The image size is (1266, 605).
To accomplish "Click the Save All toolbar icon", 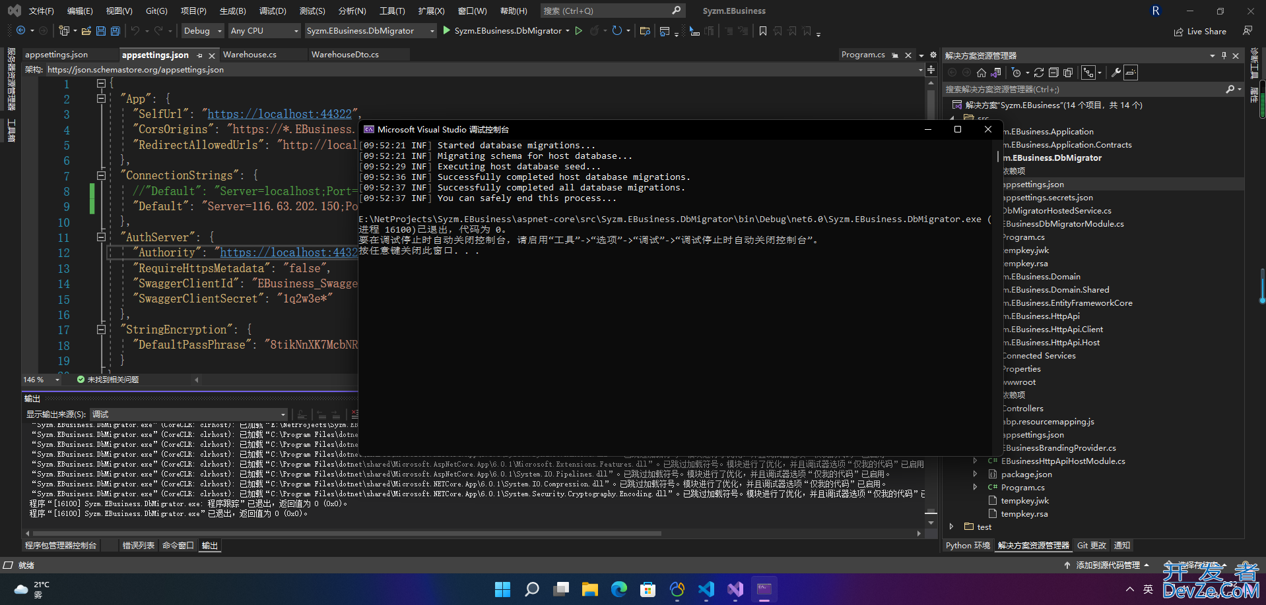I will (116, 31).
